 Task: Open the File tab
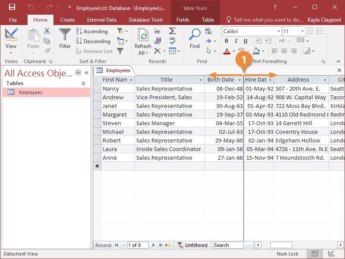click(x=13, y=20)
